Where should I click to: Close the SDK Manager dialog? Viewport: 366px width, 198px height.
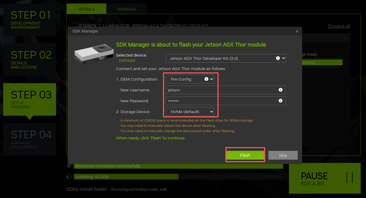coord(297,31)
